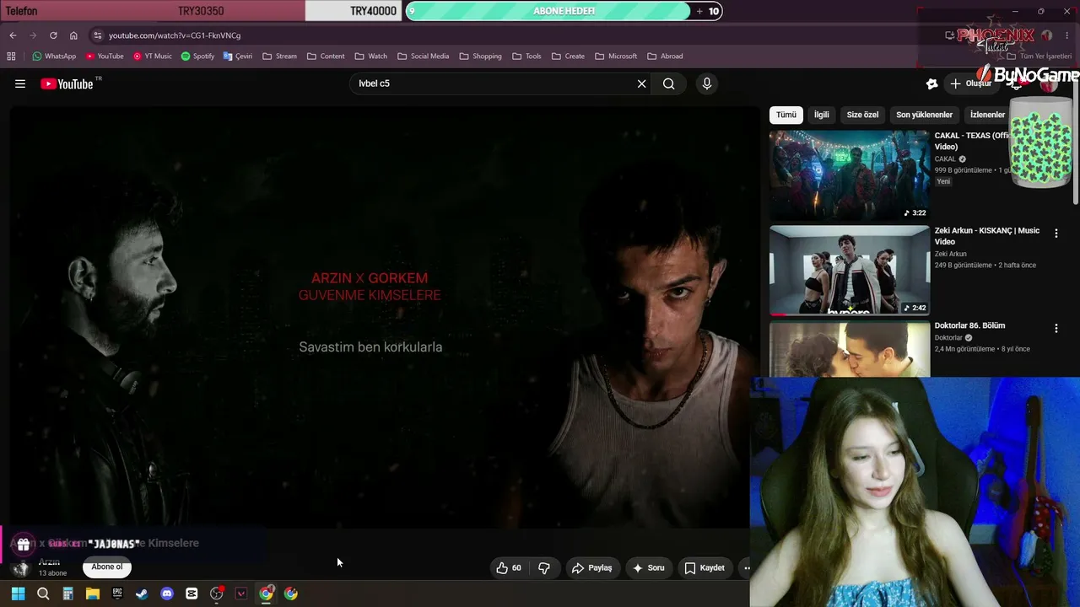Select the Son yüklenenler filter chip
1080x607 pixels.
pos(924,115)
